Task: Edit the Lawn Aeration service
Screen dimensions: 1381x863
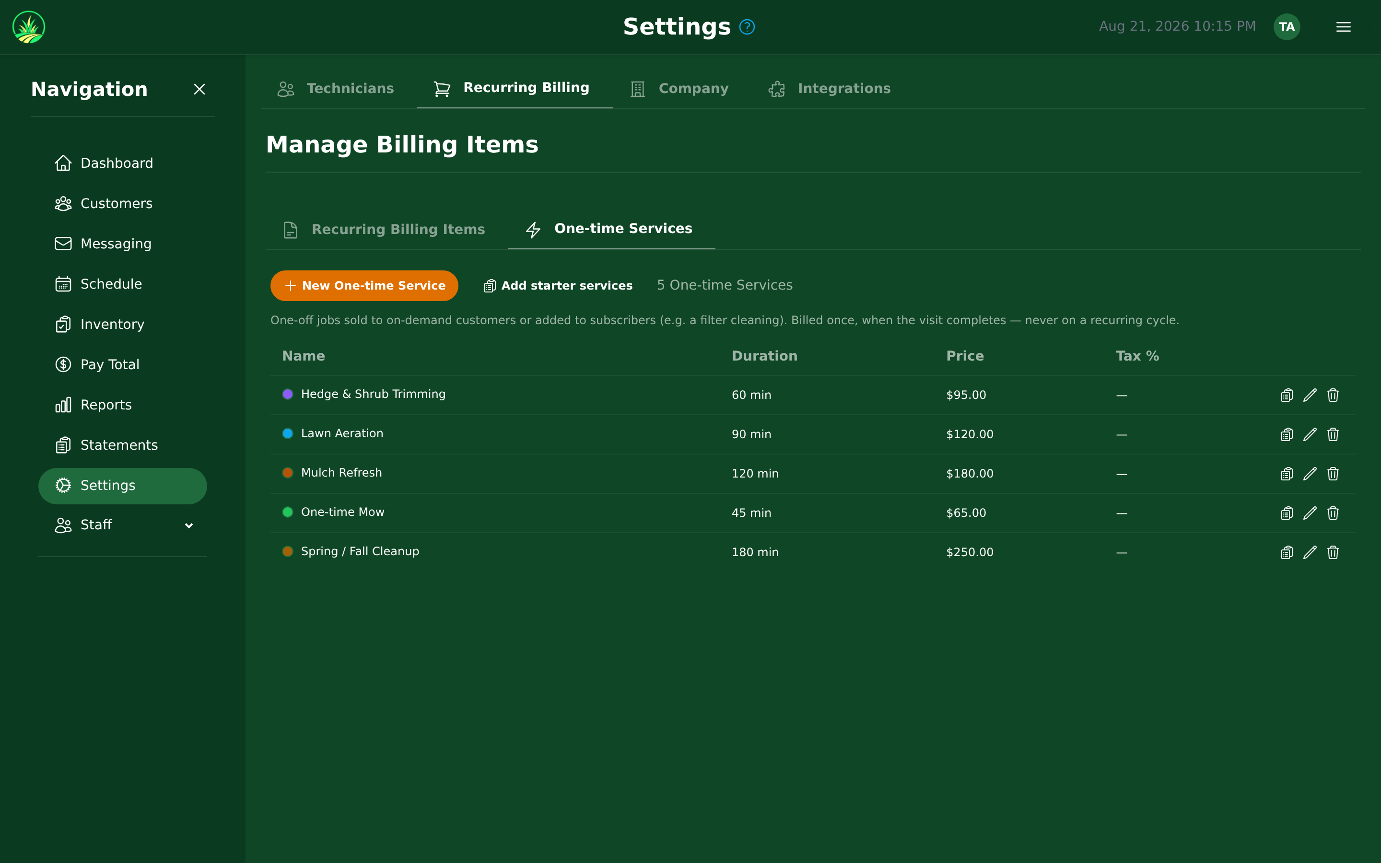Action: [1310, 434]
